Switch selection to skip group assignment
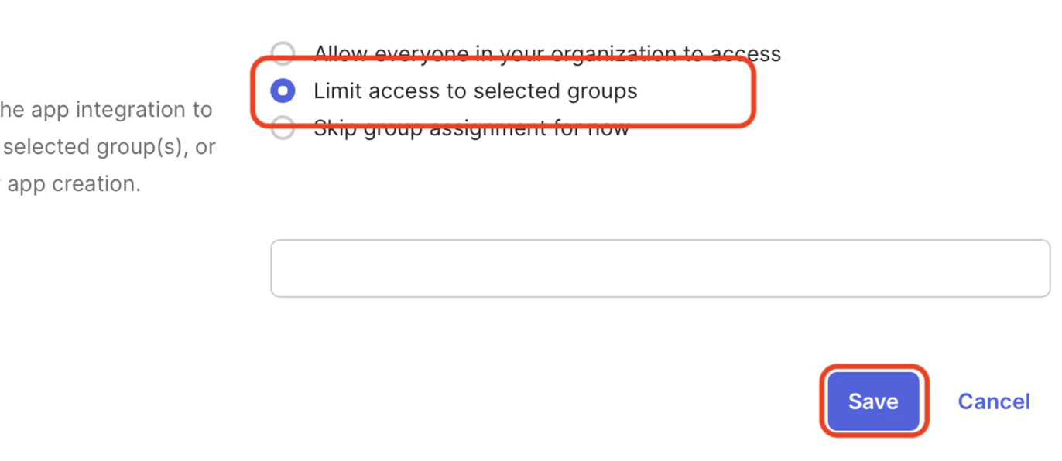The image size is (1062, 461). [283, 127]
